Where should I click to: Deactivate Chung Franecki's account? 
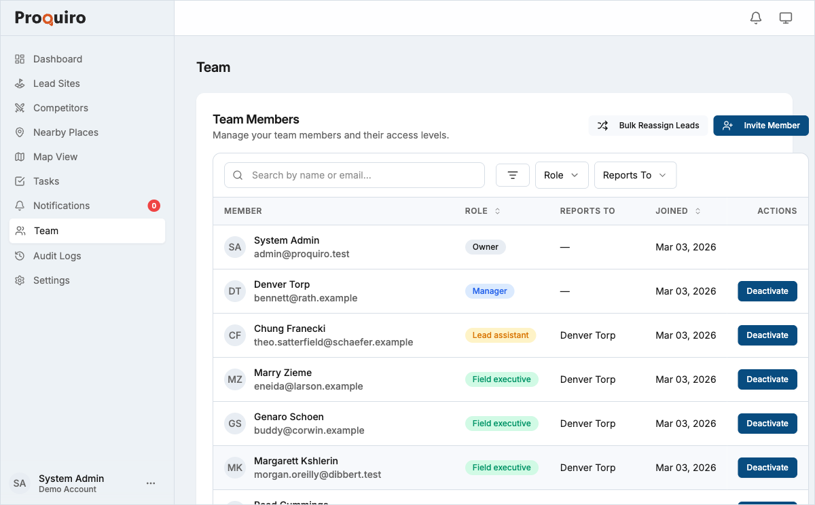tap(767, 335)
